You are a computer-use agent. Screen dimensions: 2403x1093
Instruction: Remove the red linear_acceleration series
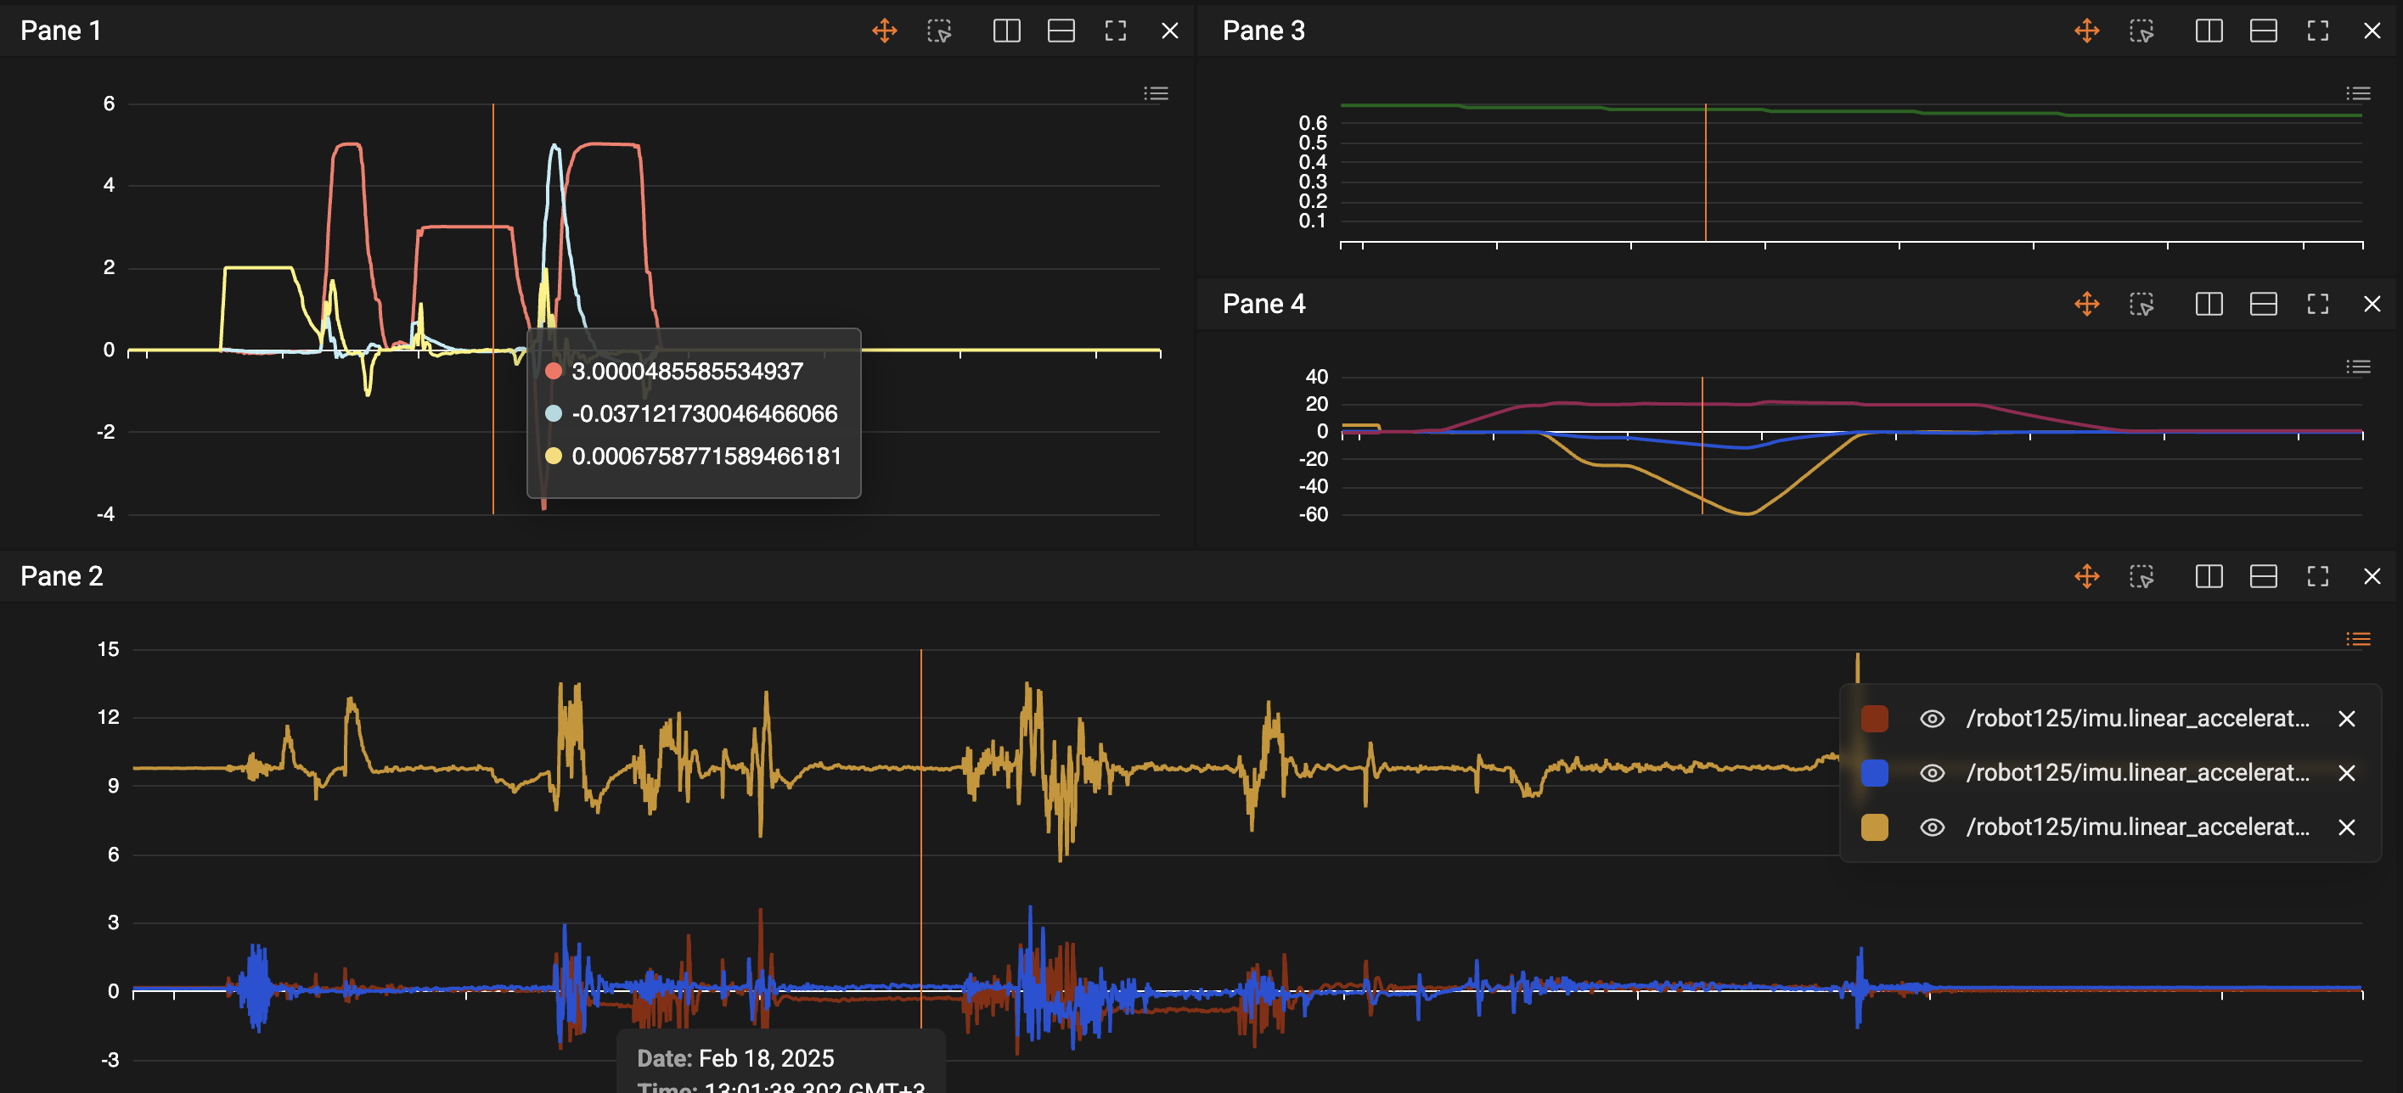[x=2347, y=719]
